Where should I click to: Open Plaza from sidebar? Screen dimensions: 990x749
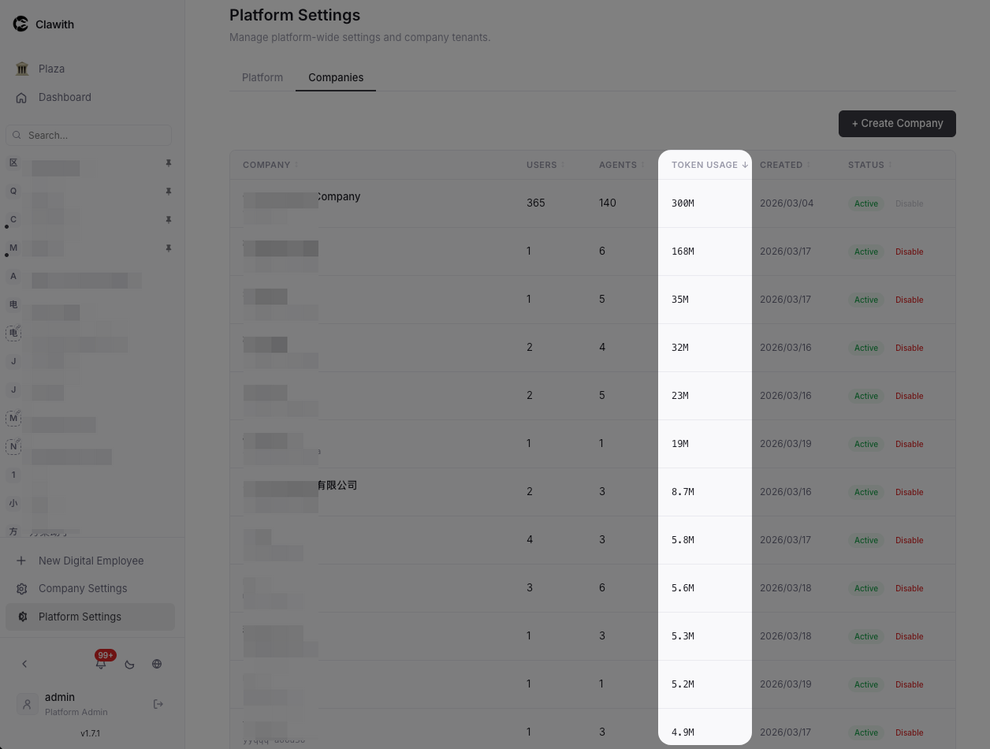[x=51, y=69]
